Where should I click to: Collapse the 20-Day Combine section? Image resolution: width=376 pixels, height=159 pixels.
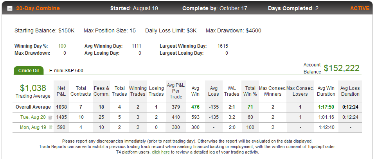[10, 9]
